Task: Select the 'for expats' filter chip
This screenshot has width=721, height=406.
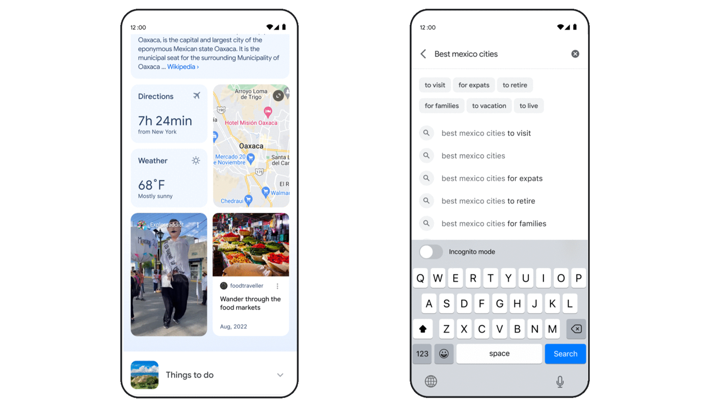Action: [474, 85]
